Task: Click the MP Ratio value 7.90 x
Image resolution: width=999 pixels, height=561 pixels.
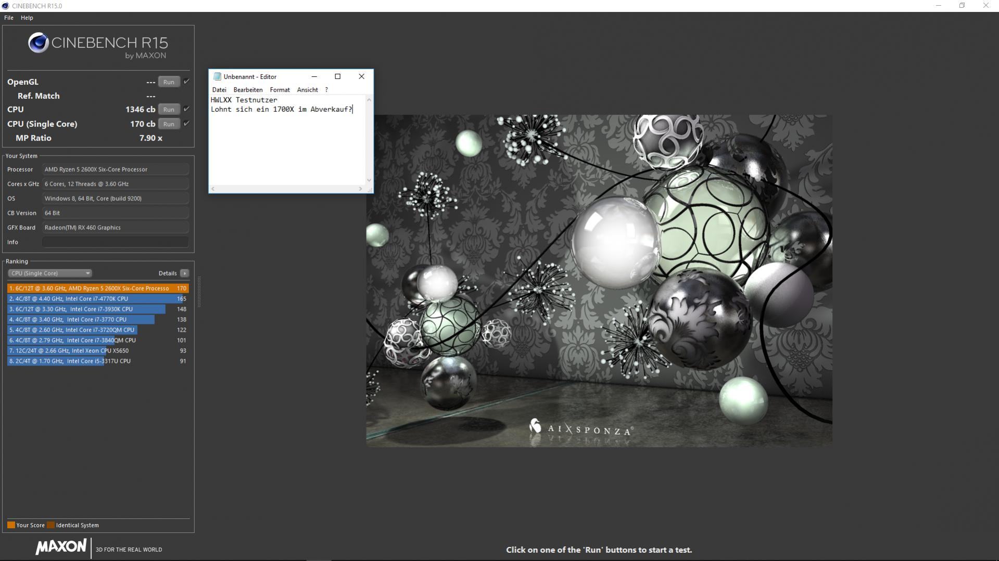Action: 151,138
